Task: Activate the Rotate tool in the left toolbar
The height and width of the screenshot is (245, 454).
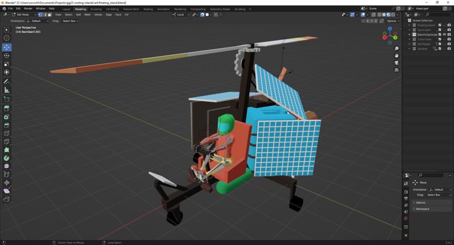Action: pyautogui.click(x=7, y=55)
